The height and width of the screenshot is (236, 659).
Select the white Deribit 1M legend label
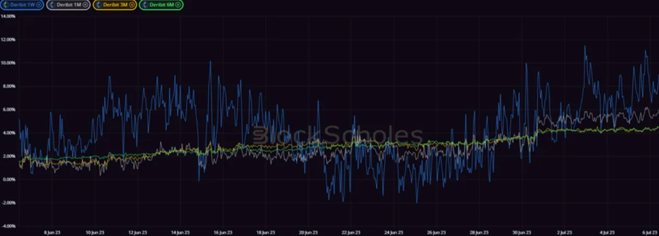click(69, 5)
